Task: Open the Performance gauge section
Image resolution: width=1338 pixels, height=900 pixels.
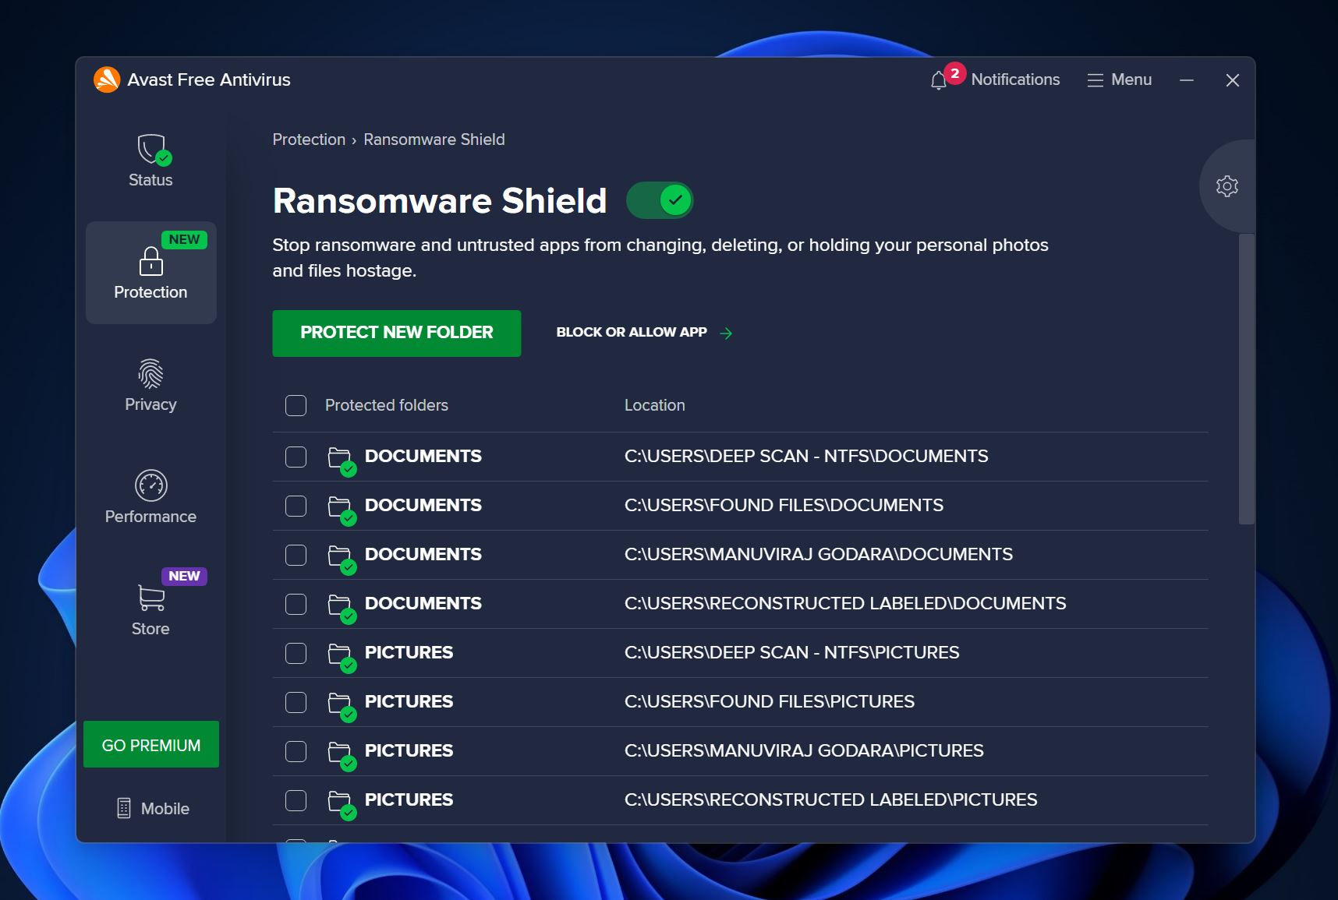Action: (150, 497)
